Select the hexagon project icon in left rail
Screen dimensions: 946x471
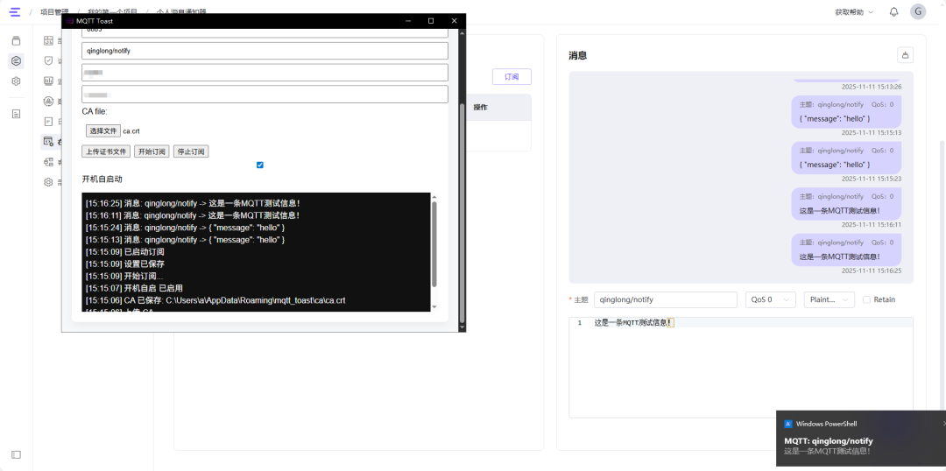[x=17, y=61]
